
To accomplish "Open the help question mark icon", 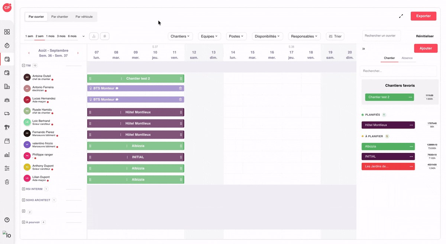I will coord(7,220).
